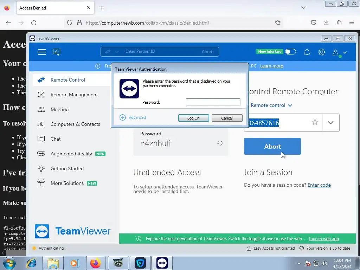Open Firefox downloads panel

pyautogui.click(x=326, y=22)
